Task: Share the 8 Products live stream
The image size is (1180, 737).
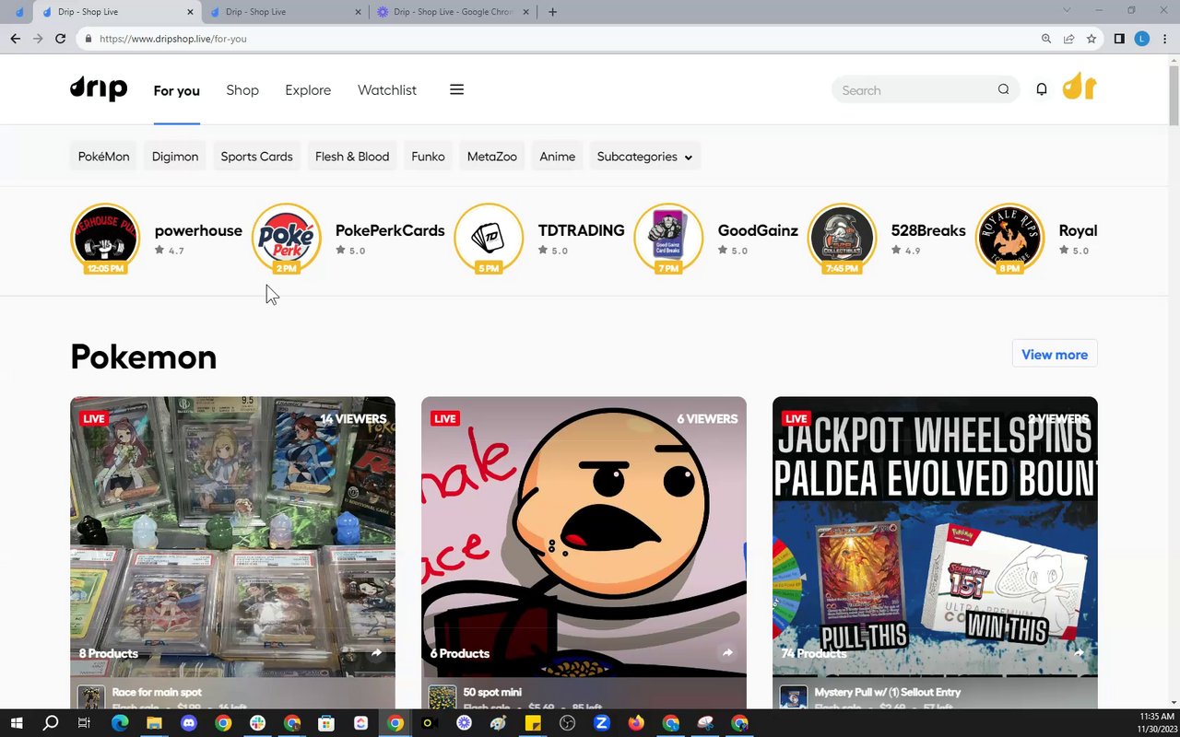Action: point(376,653)
